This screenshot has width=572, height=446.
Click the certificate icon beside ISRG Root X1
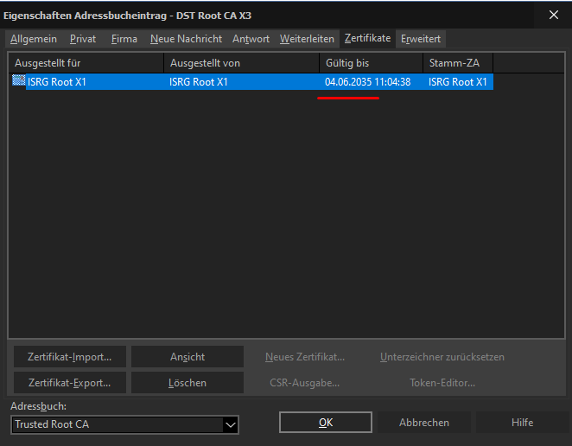click(19, 80)
